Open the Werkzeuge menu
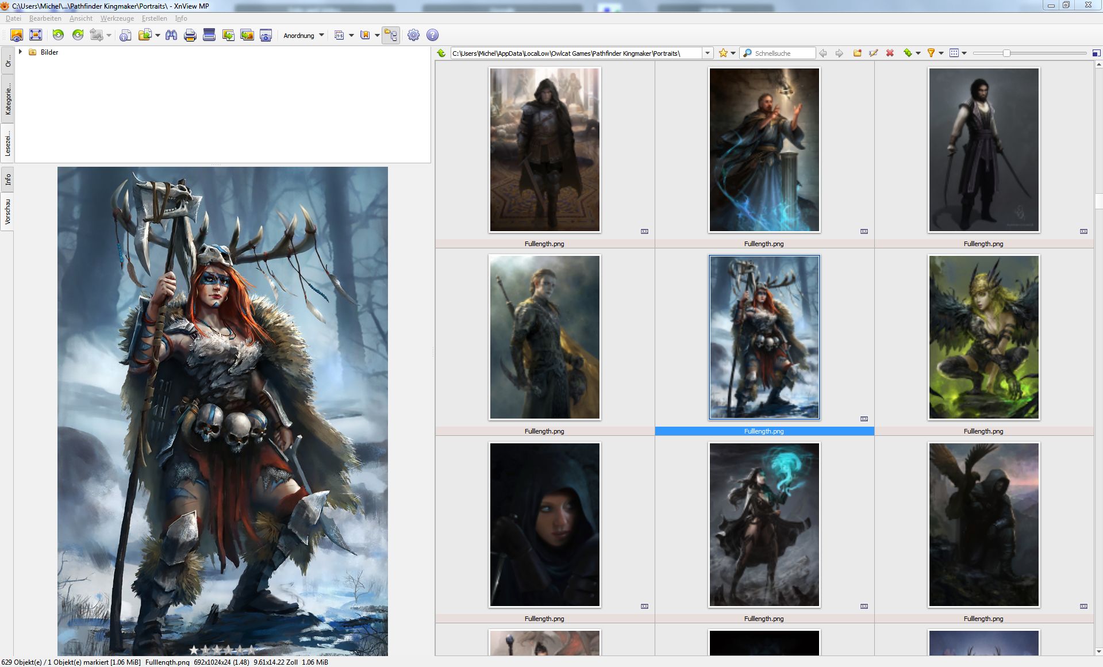The width and height of the screenshot is (1103, 667). point(117,18)
